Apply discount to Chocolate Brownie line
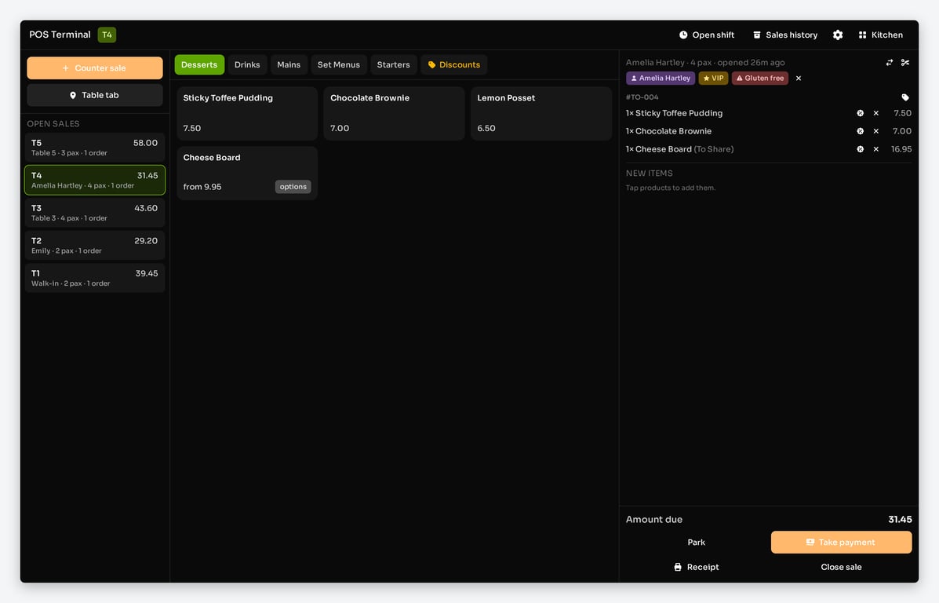The width and height of the screenshot is (939, 603). point(860,131)
